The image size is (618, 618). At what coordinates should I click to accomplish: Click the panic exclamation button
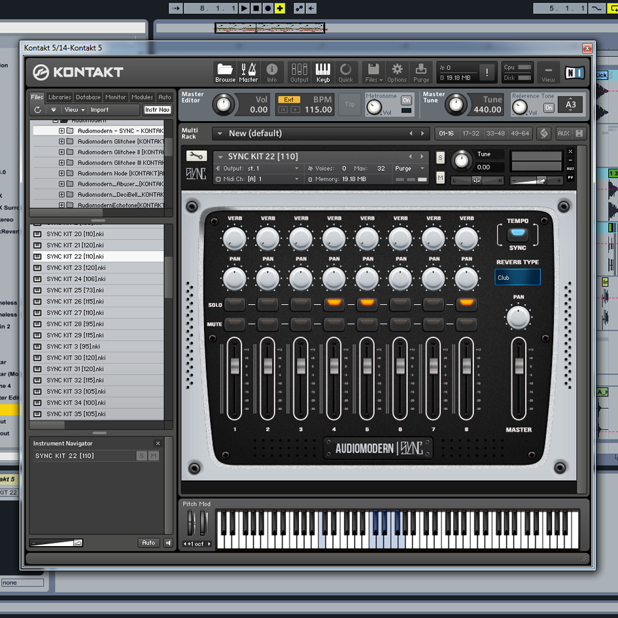[487, 73]
